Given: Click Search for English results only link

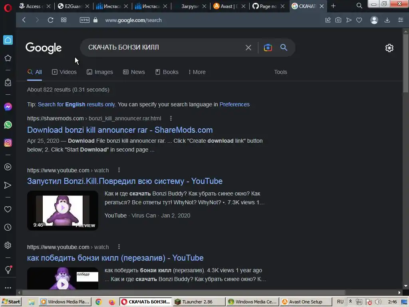Looking at the screenshot, I should 76,104.
